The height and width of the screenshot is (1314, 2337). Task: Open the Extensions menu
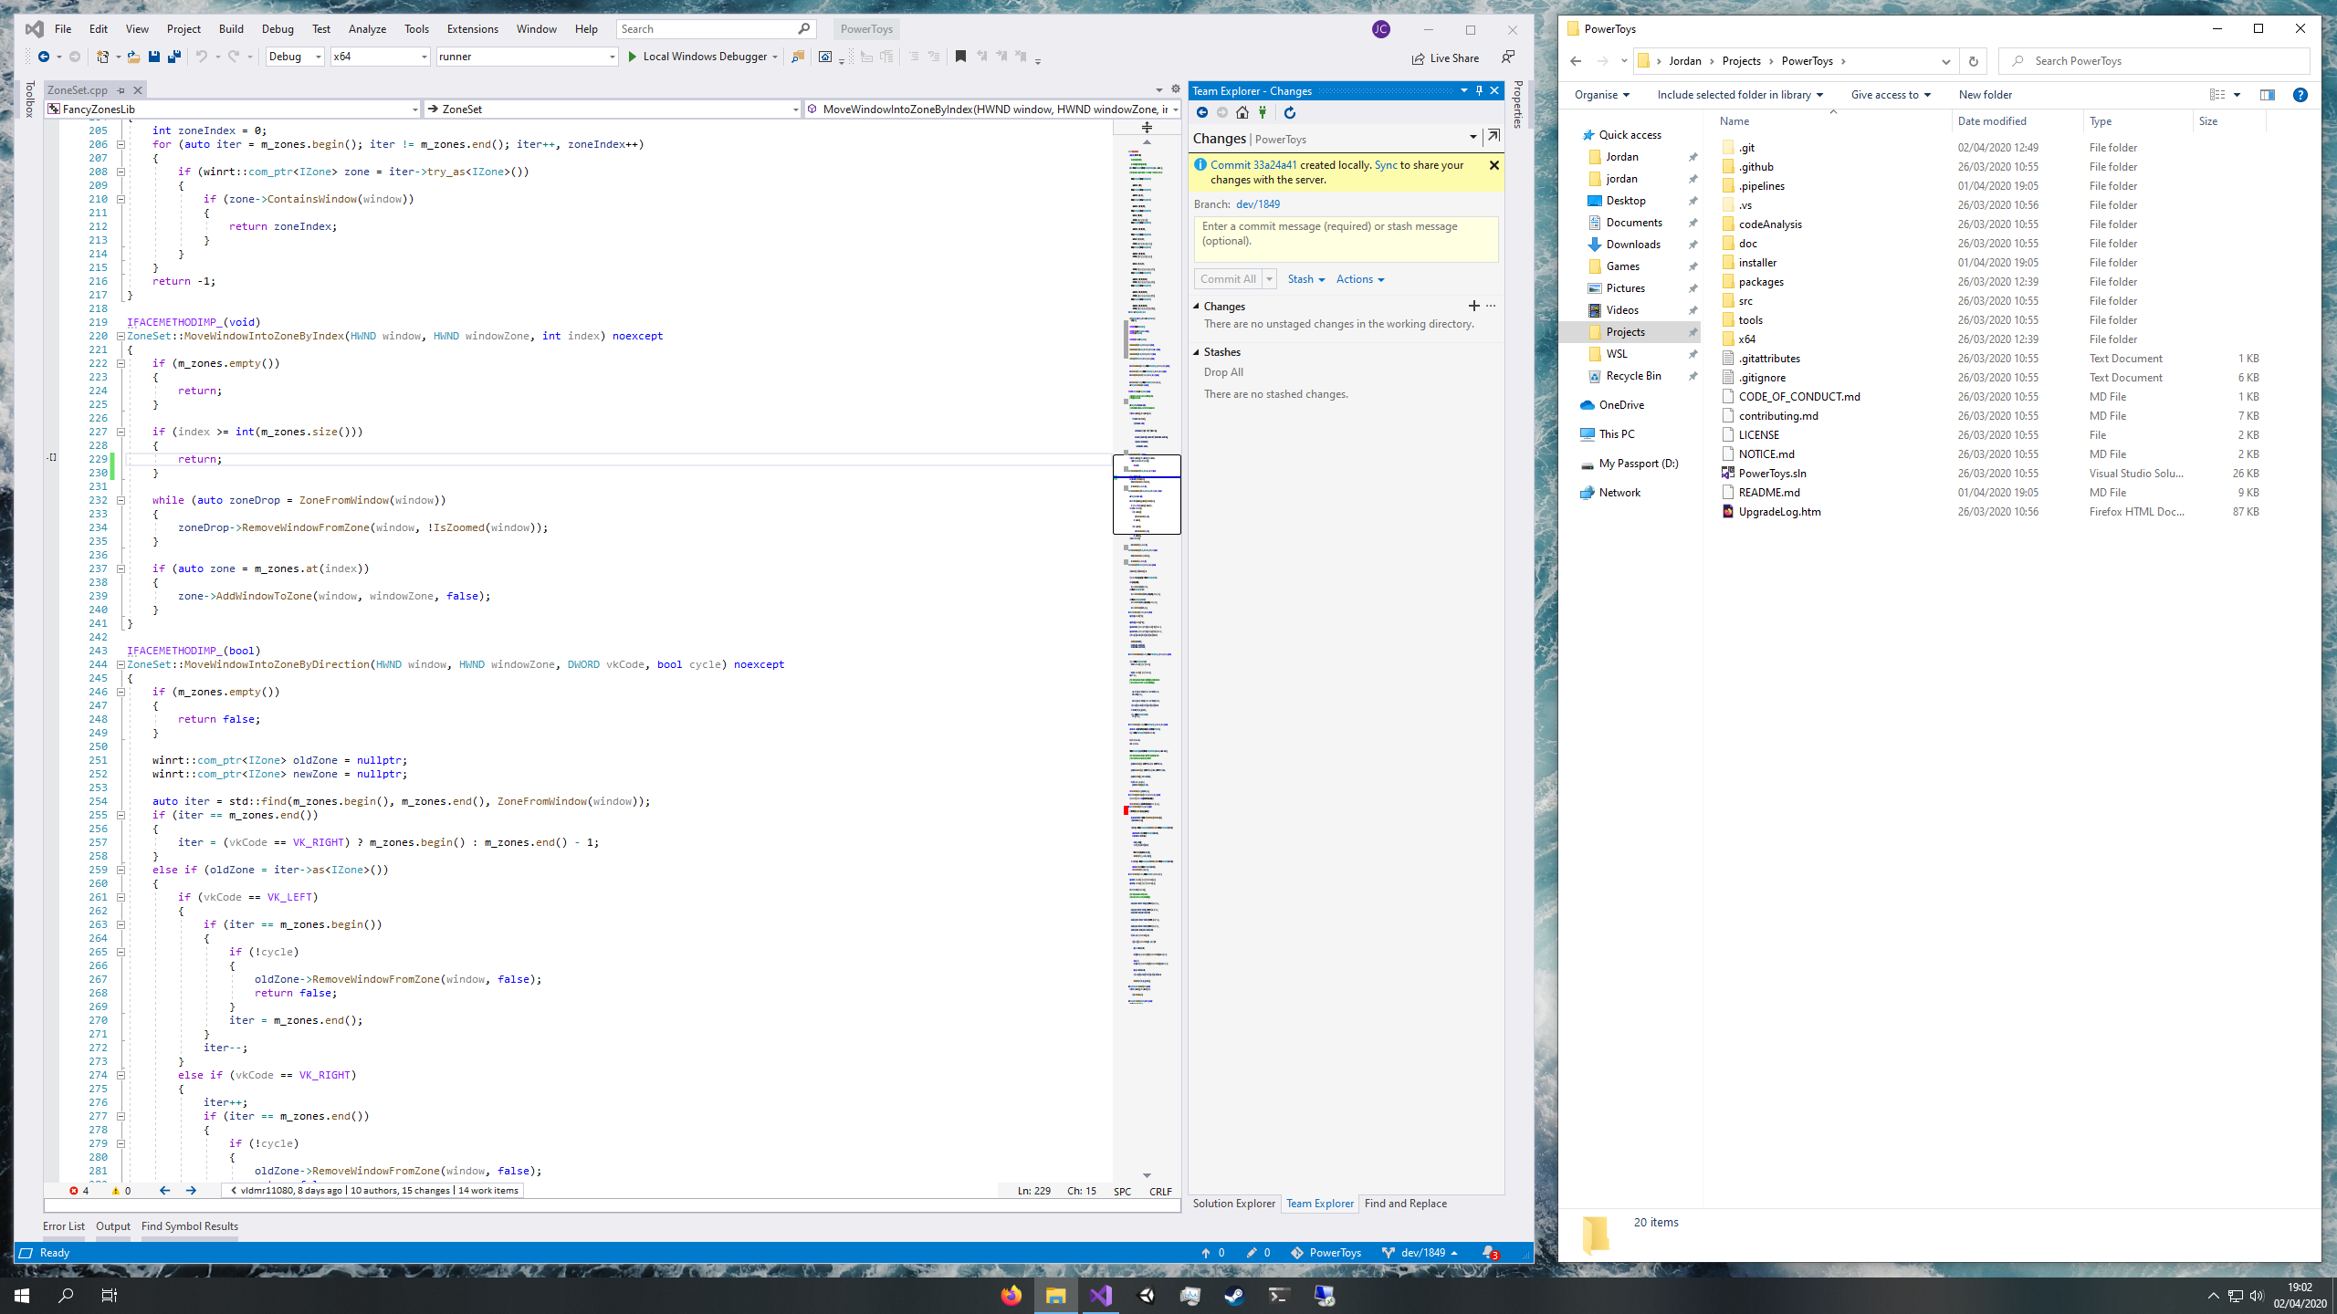(472, 29)
